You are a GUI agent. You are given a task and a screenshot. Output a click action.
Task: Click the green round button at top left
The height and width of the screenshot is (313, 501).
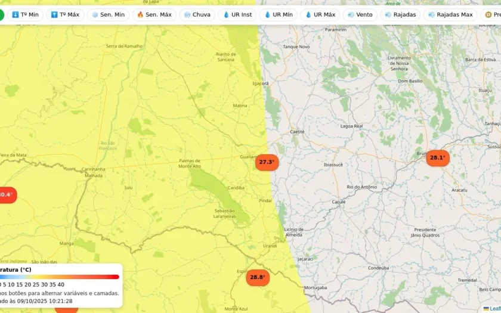[x=1, y=15]
